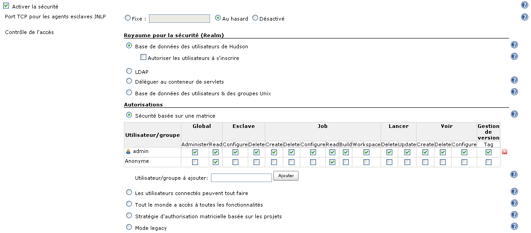This screenshot has height=233, width=531.
Task: Remove the admin row with red delete icon
Action: (505, 152)
